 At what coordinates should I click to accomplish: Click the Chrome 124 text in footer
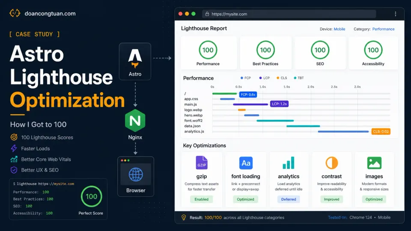pyautogui.click(x=360, y=217)
